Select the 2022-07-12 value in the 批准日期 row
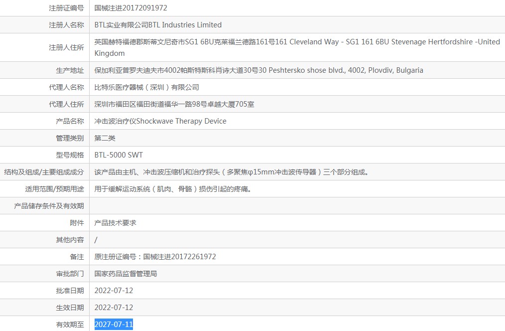 (x=114, y=291)
